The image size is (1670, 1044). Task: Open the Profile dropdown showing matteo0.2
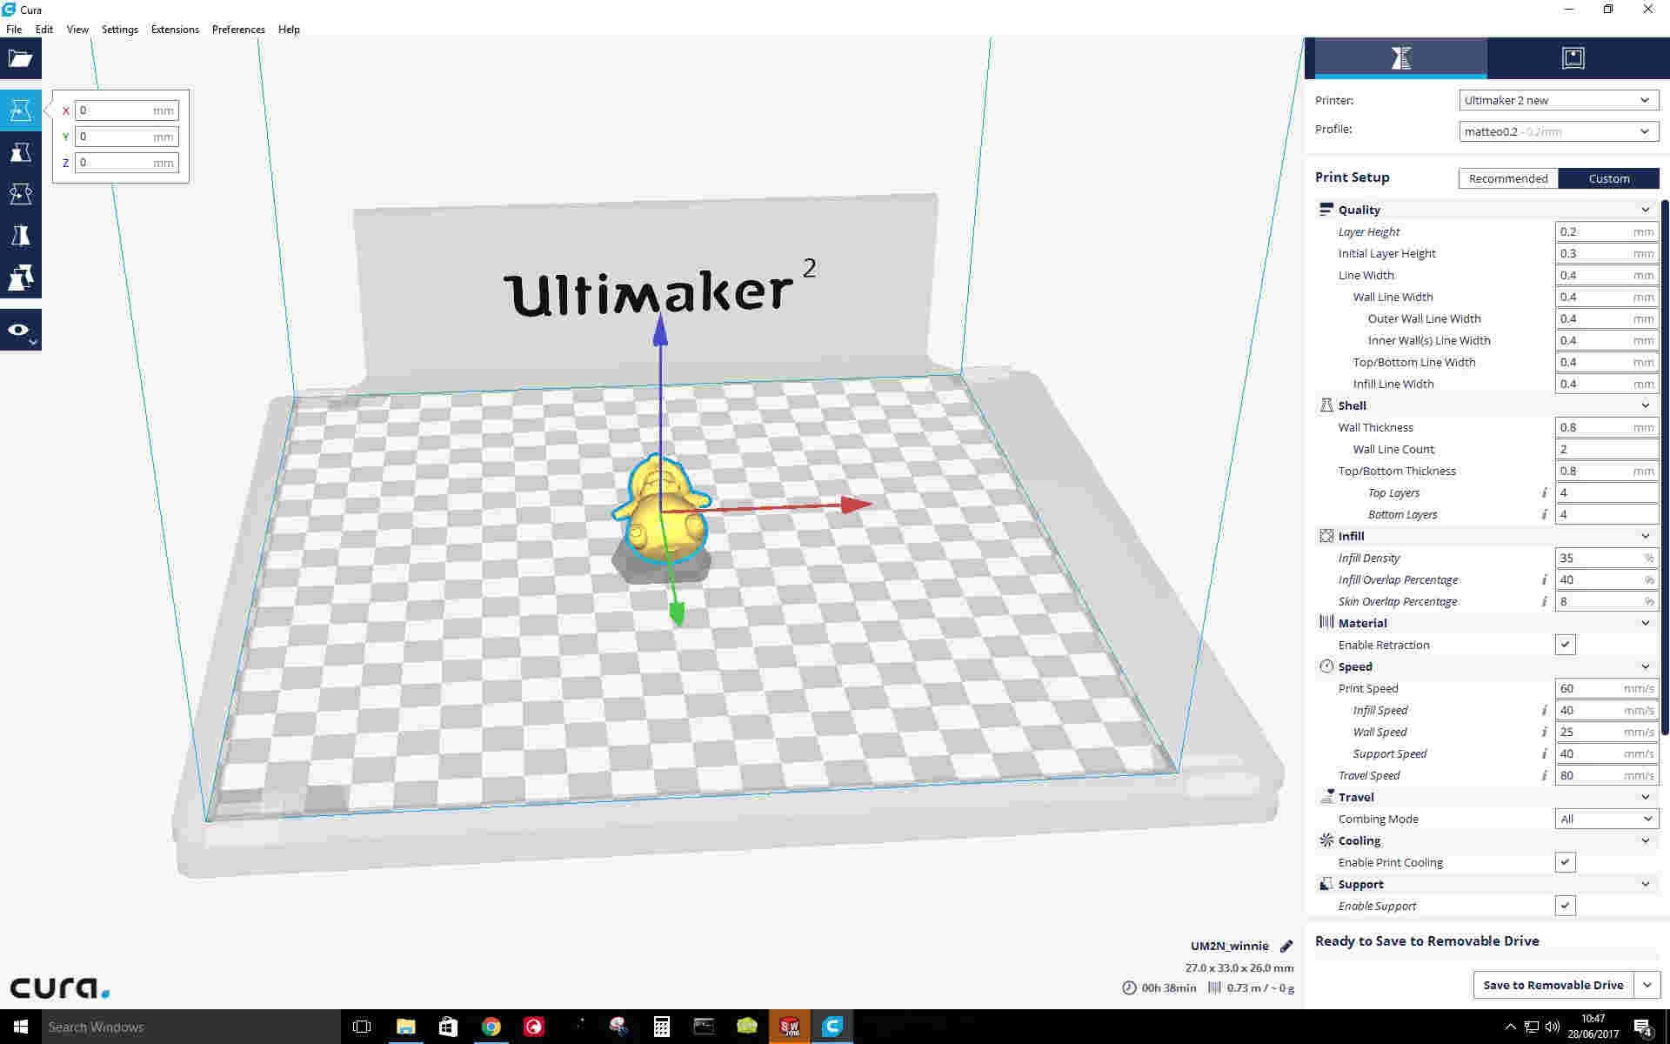coord(1559,131)
